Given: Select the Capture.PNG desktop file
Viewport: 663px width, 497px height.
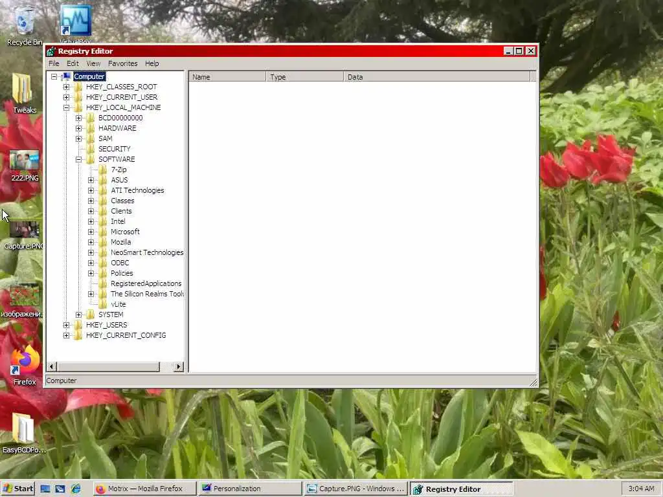Looking at the screenshot, I should point(24,235).
